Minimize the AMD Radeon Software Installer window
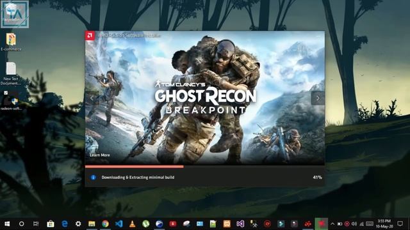The height and width of the screenshot is (230, 410). [318, 36]
